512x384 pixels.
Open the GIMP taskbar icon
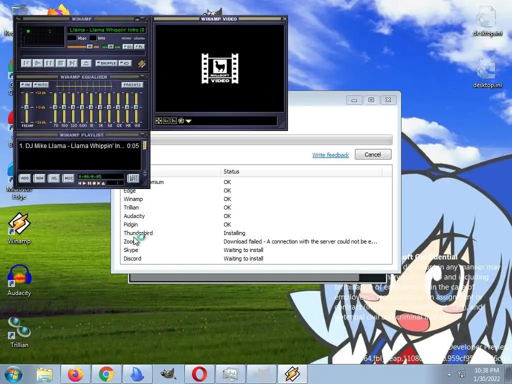point(168,374)
